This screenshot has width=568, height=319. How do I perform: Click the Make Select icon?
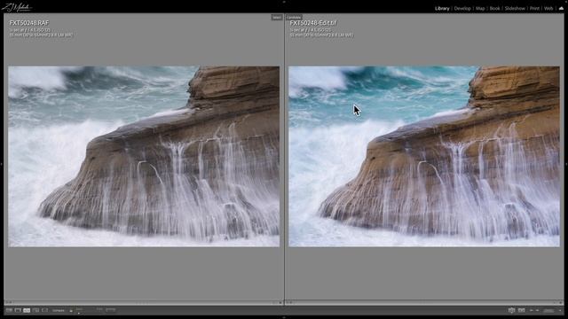click(x=521, y=310)
